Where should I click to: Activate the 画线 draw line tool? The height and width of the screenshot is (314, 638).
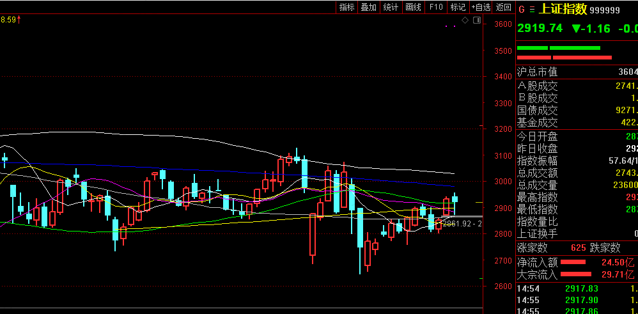click(x=414, y=7)
